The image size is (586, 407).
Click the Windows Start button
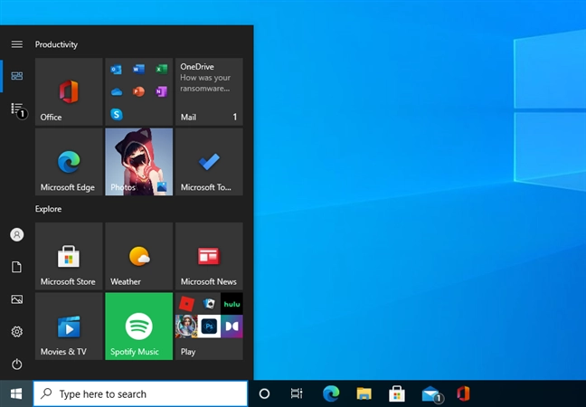16,393
